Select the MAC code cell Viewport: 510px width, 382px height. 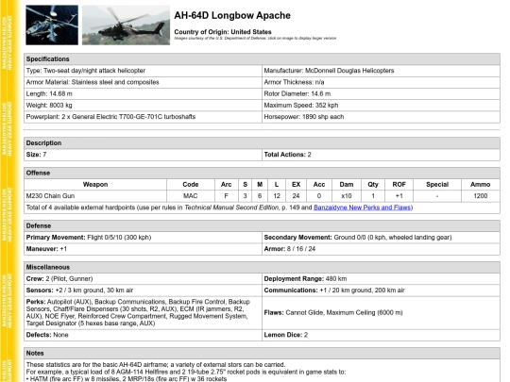[191, 196]
